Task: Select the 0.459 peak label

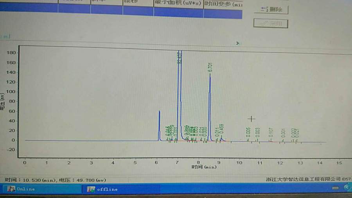Action: tap(221, 129)
